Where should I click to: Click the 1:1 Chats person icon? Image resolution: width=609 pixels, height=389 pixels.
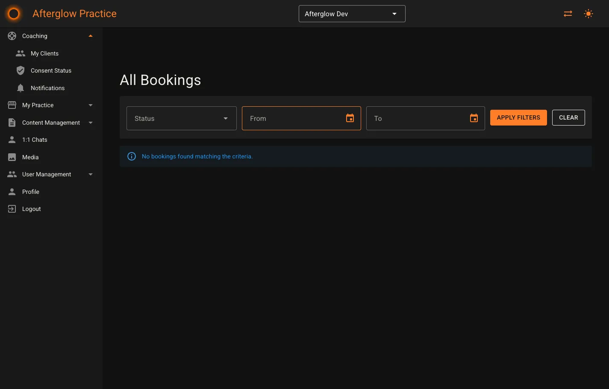tap(12, 140)
